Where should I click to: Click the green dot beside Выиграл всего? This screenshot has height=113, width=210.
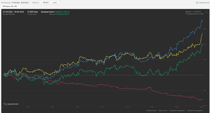coord(146,111)
